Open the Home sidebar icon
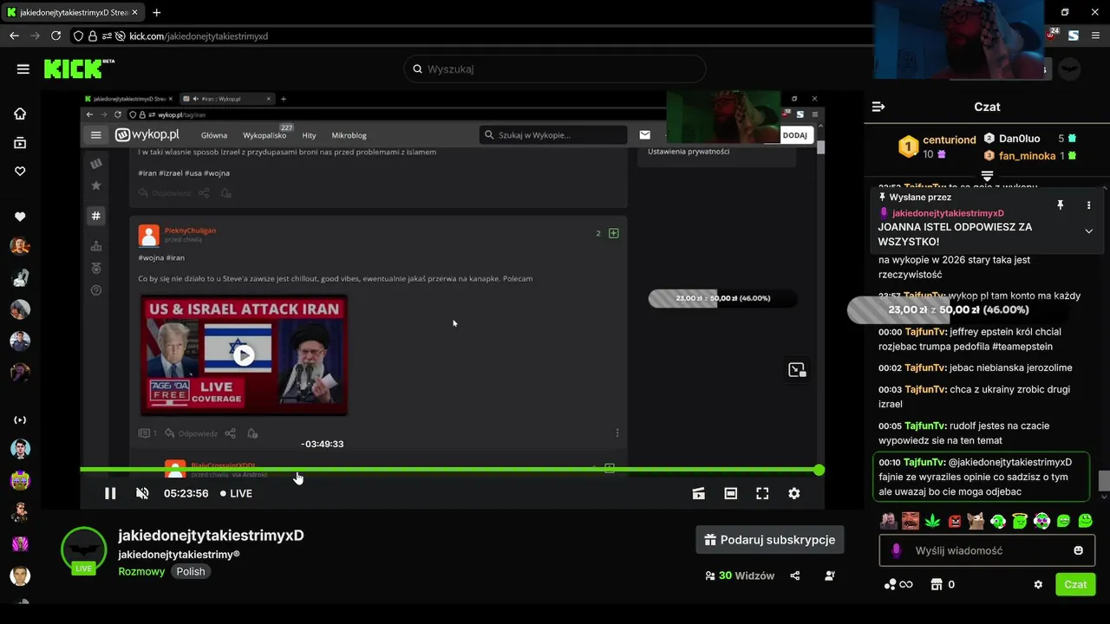 pyautogui.click(x=20, y=114)
